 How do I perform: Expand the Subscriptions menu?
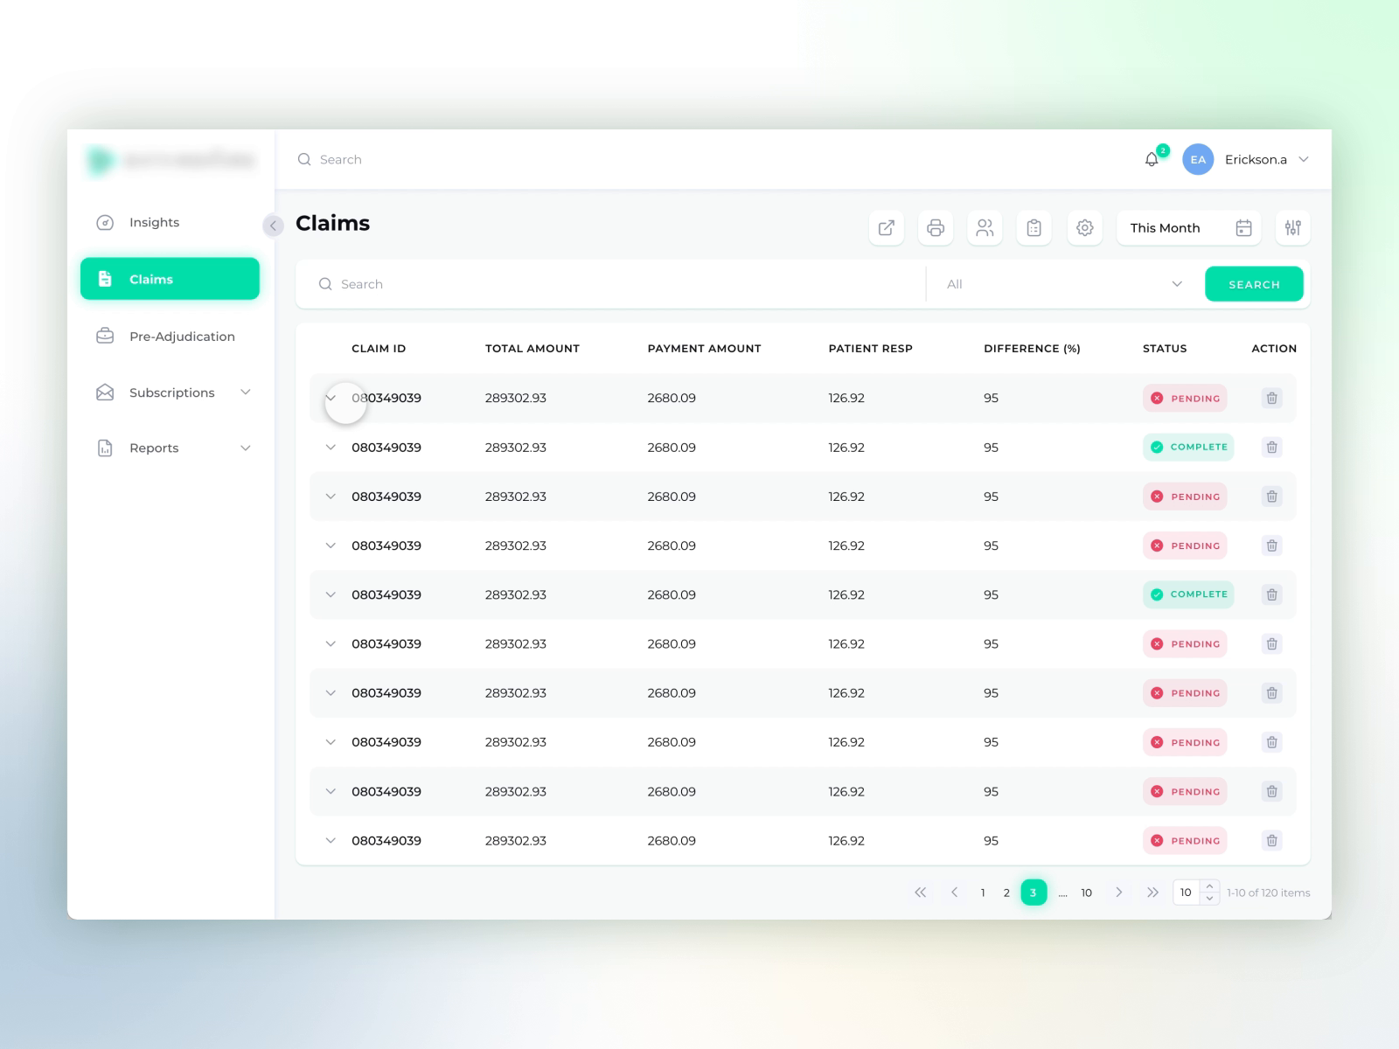tap(171, 393)
